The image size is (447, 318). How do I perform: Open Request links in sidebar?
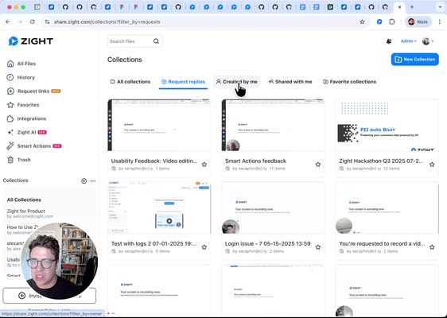(33, 91)
